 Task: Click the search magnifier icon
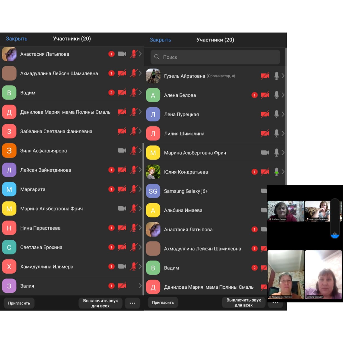click(157, 57)
